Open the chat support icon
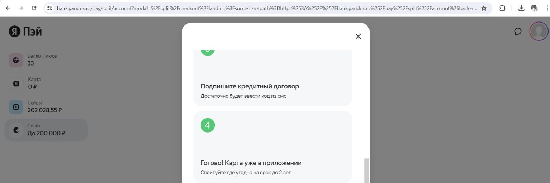This screenshot has height=183, width=550. pos(517,32)
